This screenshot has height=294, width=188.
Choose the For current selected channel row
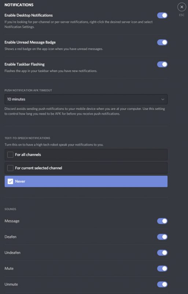86,168
